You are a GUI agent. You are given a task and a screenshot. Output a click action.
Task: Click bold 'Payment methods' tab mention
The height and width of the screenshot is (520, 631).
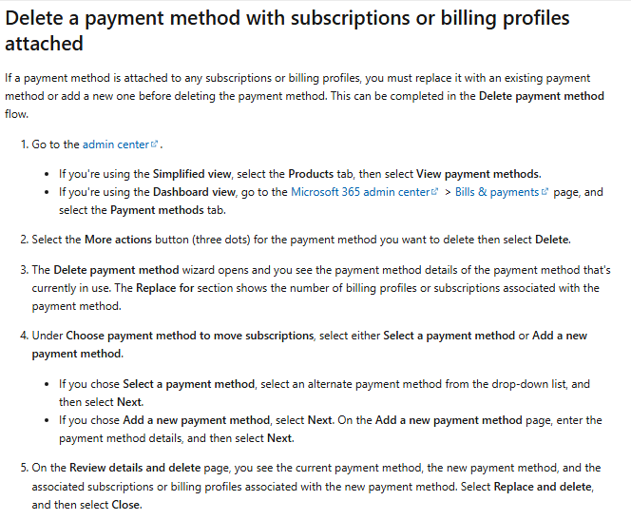pos(157,210)
